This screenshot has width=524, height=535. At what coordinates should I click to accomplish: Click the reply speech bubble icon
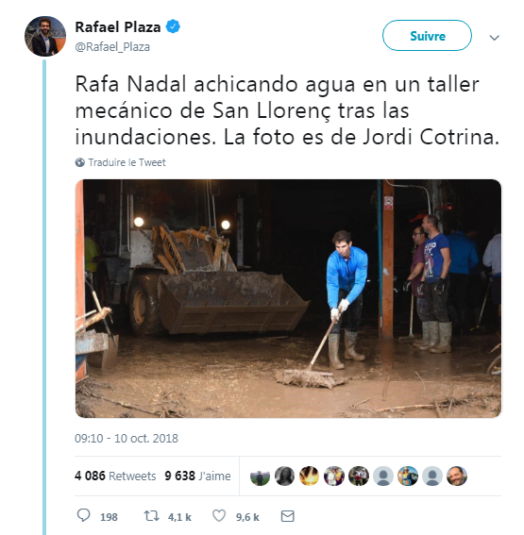coord(83,515)
